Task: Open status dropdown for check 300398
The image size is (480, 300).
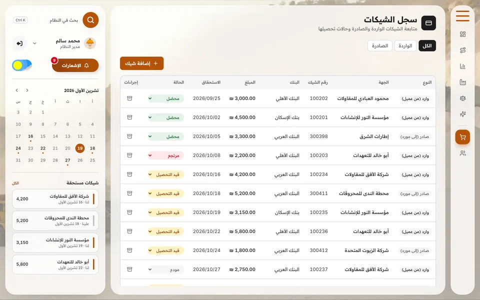Action: [x=165, y=136]
